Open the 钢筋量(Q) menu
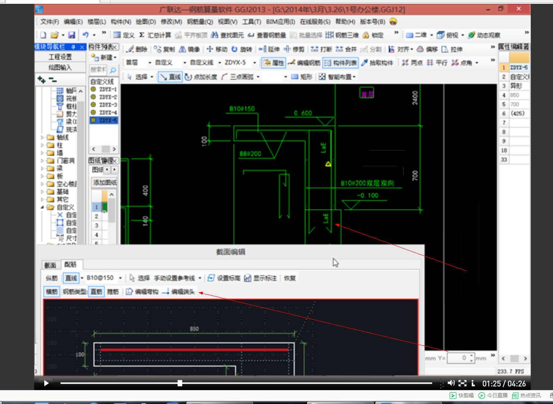Image resolution: width=553 pixels, height=404 pixels. pyautogui.click(x=200, y=22)
